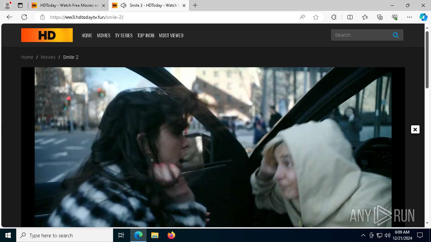
Task: View site information lock icon
Action: click(42, 17)
